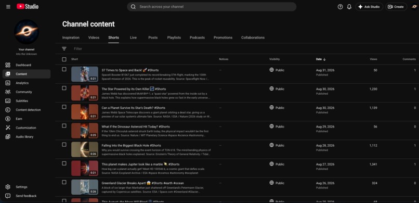Screen dimensions: 419x203
Task: Open Settings in the sidebar
Action: tap(27, 187)
